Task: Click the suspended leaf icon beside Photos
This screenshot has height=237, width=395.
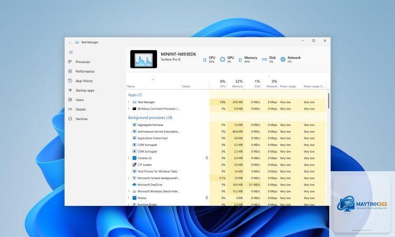Action: coord(206,198)
